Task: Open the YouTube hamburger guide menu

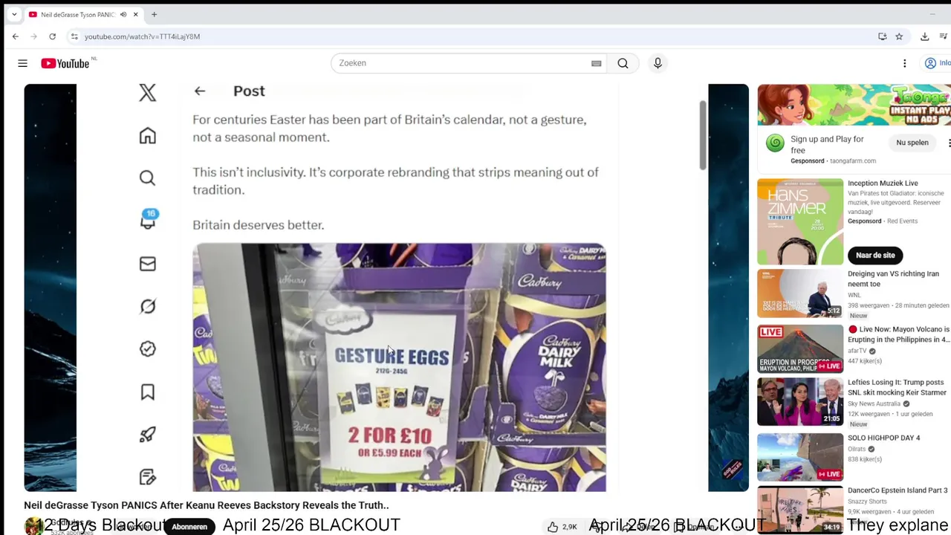Action: coord(22,63)
